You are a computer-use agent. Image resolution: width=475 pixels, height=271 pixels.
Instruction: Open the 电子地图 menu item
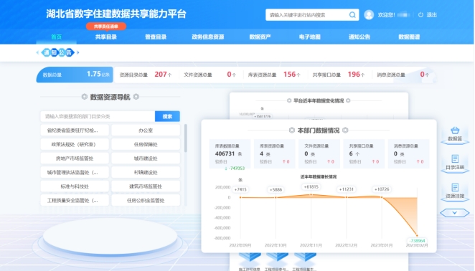click(x=309, y=37)
